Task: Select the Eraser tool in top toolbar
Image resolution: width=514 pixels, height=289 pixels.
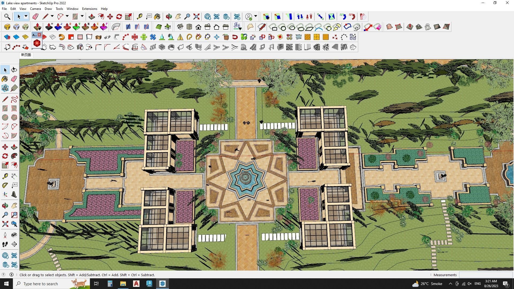Action: click(x=35, y=17)
